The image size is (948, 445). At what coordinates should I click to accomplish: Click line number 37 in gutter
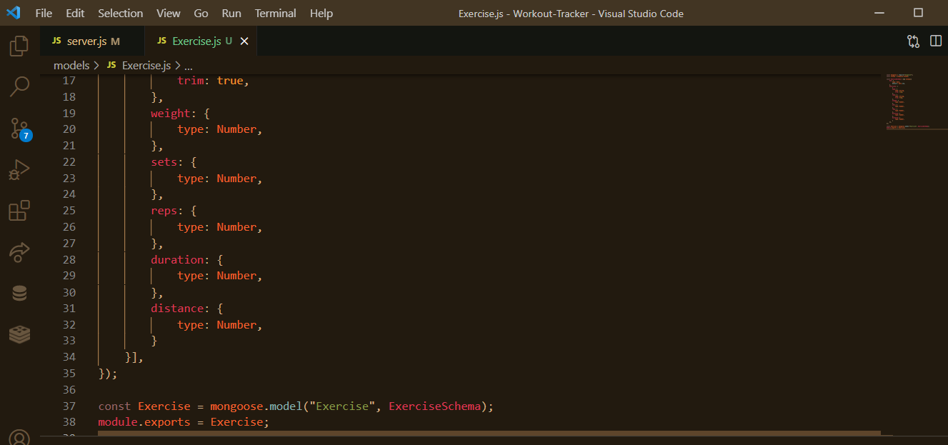click(x=69, y=406)
